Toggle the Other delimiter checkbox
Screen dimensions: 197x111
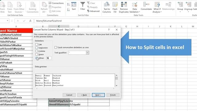[x=37, y=58]
